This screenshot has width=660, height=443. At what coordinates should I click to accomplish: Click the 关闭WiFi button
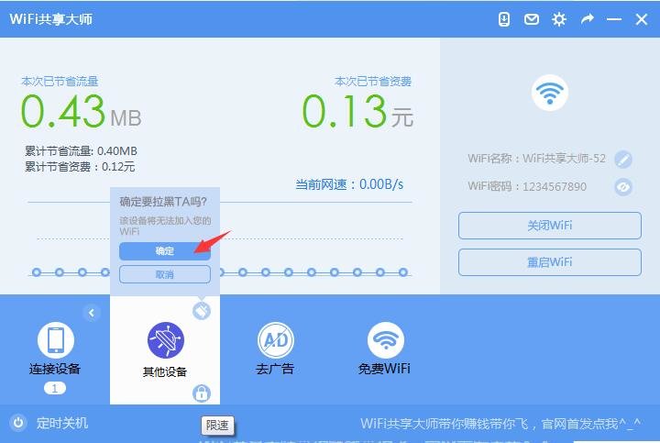tap(550, 226)
